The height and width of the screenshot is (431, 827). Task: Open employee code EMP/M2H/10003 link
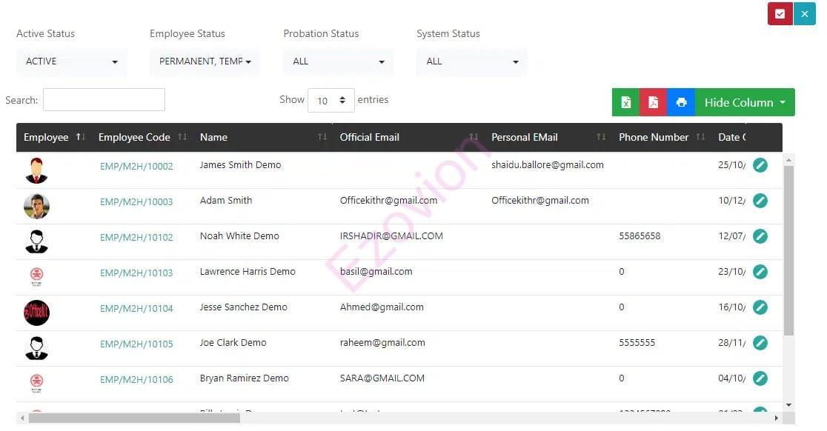(136, 201)
